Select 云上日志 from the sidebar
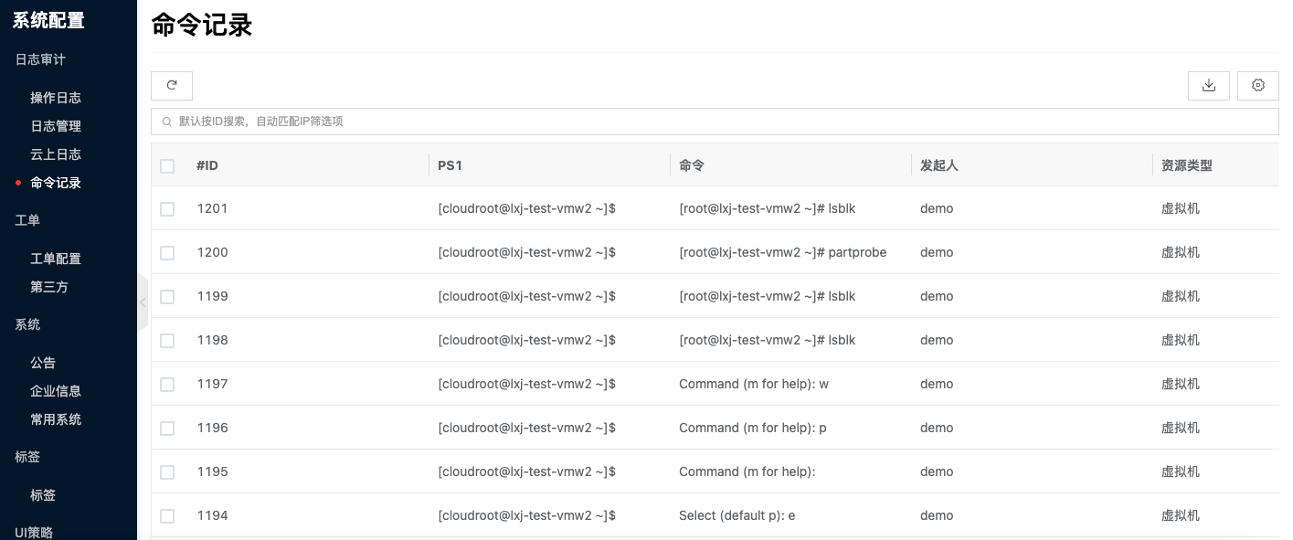Viewport: 1293px width, 540px height. [56, 154]
